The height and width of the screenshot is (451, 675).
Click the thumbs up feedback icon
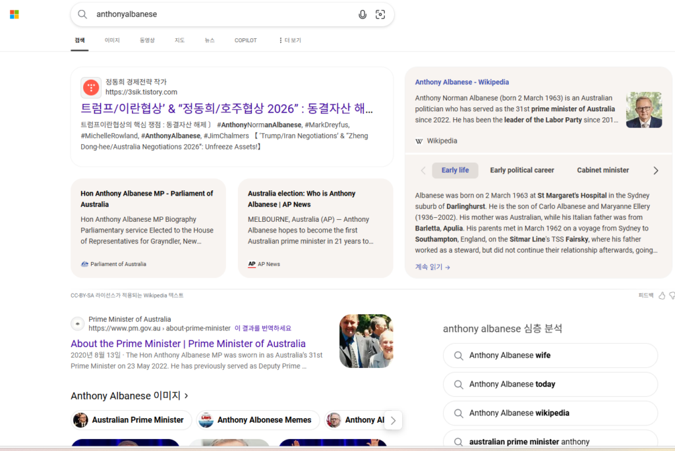pyautogui.click(x=662, y=296)
